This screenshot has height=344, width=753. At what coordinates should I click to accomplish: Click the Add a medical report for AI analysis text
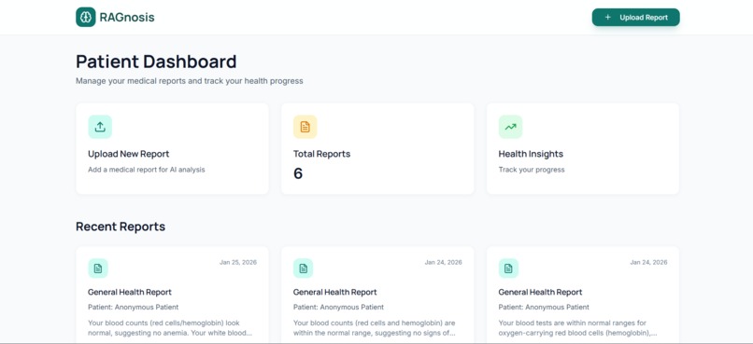point(147,170)
